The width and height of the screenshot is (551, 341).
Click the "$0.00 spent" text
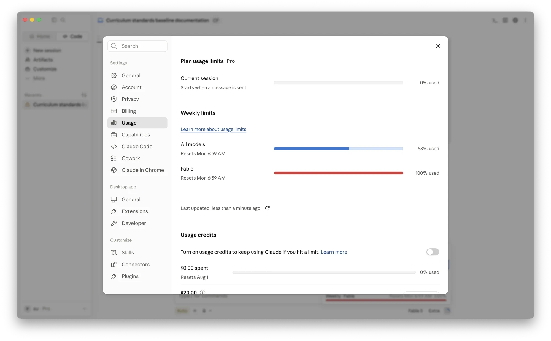click(194, 268)
